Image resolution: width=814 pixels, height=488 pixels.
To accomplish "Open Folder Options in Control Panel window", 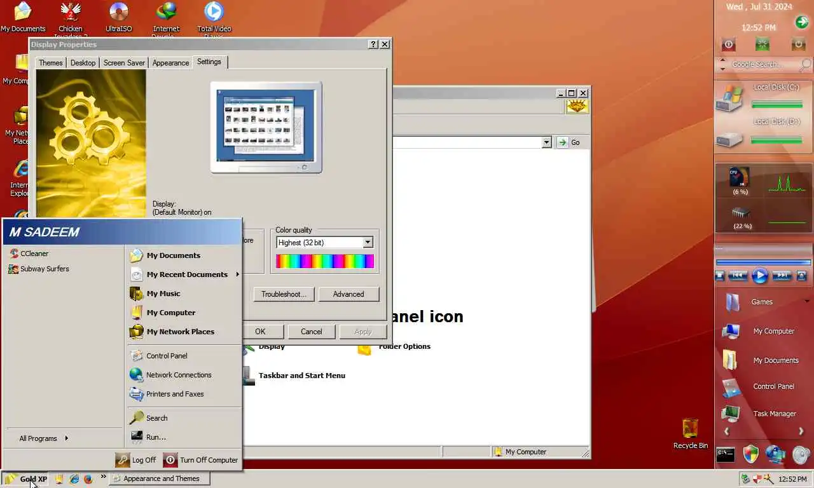I will pyautogui.click(x=395, y=347).
